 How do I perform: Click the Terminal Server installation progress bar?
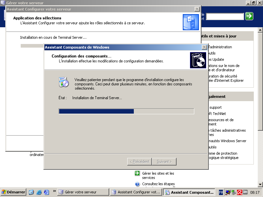coord(126,111)
